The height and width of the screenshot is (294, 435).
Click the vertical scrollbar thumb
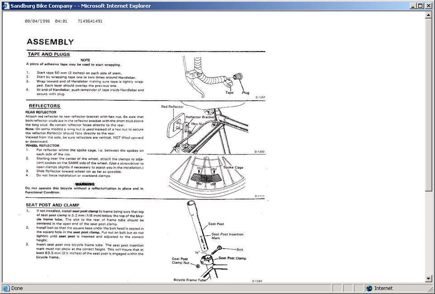pyautogui.click(x=429, y=104)
